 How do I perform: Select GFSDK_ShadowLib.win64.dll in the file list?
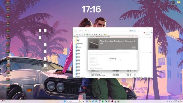[x=97, y=73]
